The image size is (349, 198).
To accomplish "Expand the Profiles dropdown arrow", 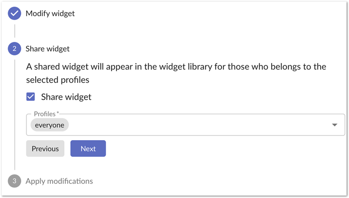I will coord(334,125).
